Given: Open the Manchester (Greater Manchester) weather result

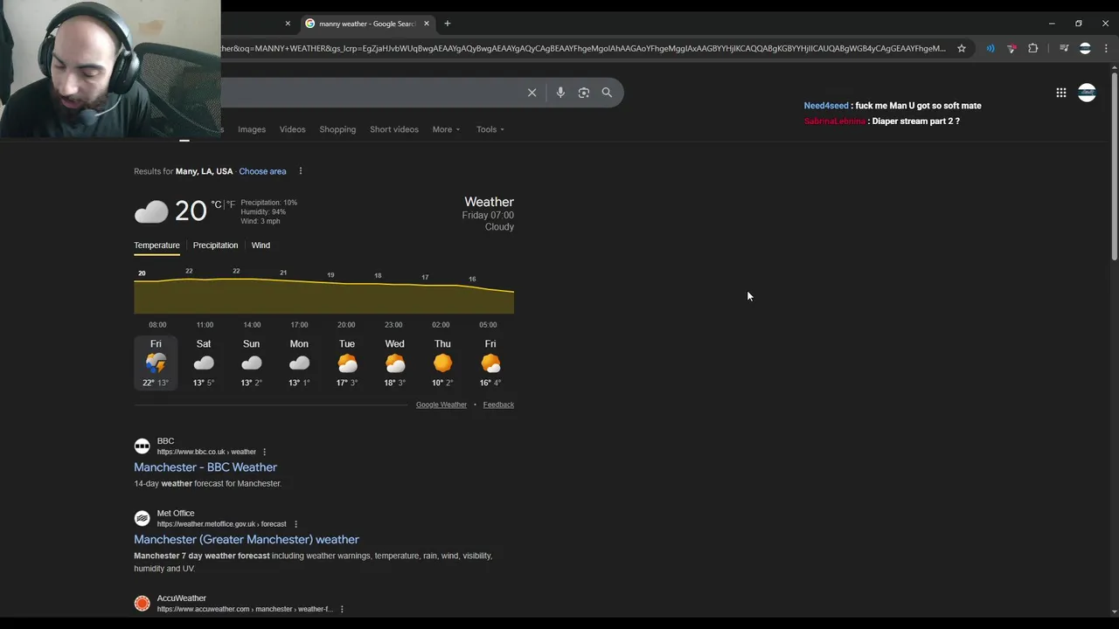Looking at the screenshot, I should [247, 540].
